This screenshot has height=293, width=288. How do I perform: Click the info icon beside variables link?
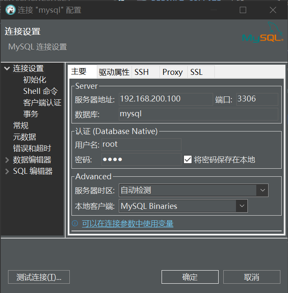(x=75, y=223)
